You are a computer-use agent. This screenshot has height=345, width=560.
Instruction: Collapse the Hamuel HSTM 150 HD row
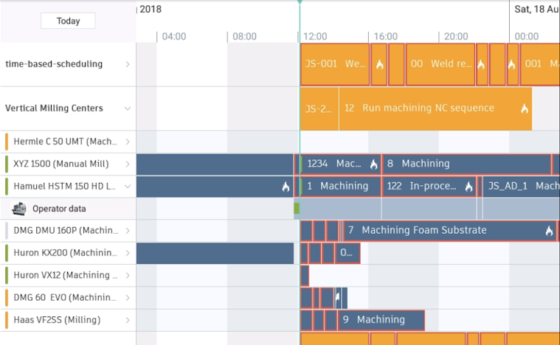127,187
